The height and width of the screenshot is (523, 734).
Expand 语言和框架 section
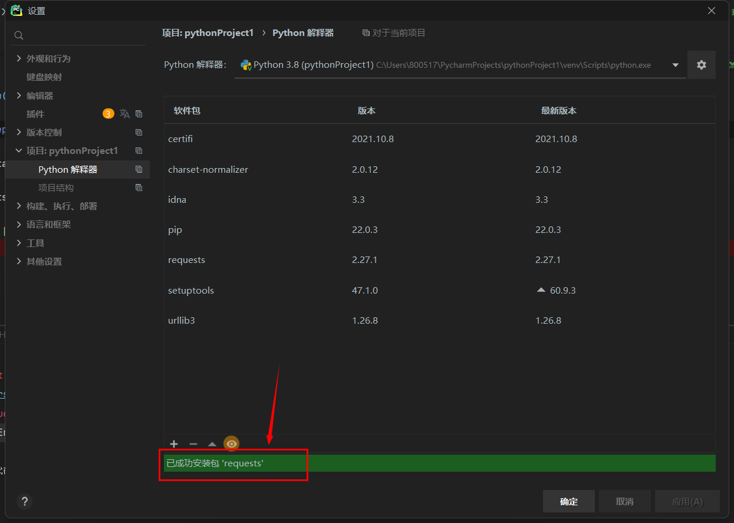[x=19, y=224]
